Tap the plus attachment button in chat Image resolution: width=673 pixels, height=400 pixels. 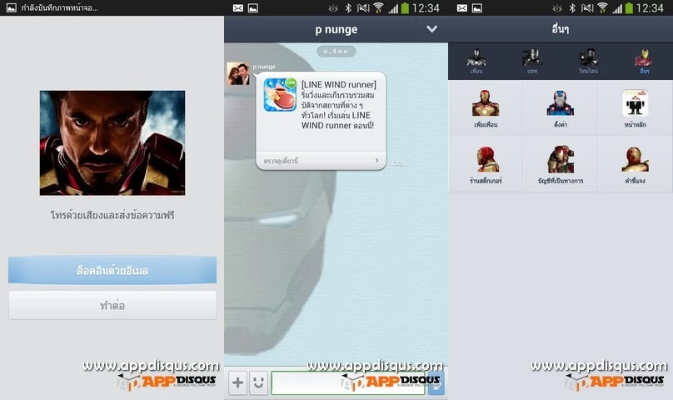[237, 382]
